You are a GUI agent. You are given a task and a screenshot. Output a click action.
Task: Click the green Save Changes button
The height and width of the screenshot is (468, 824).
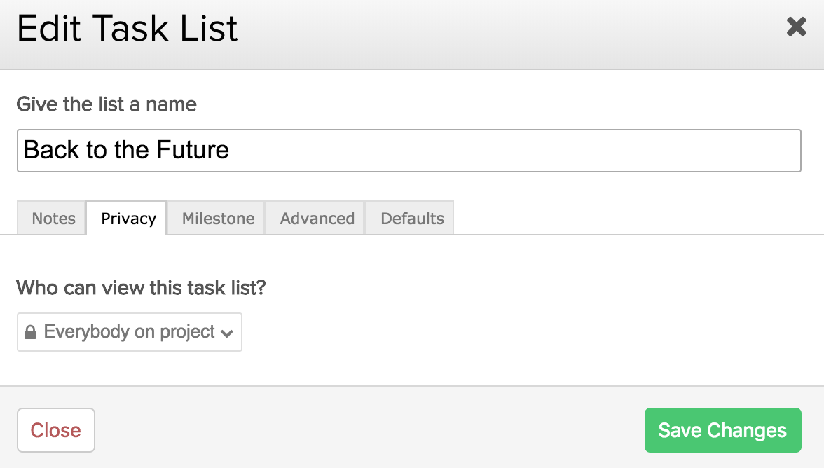pyautogui.click(x=722, y=430)
